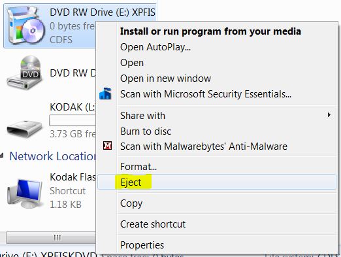Click the Kodak Flash shortcut computer icon
This screenshot has width=341, height=257.
tap(24, 193)
